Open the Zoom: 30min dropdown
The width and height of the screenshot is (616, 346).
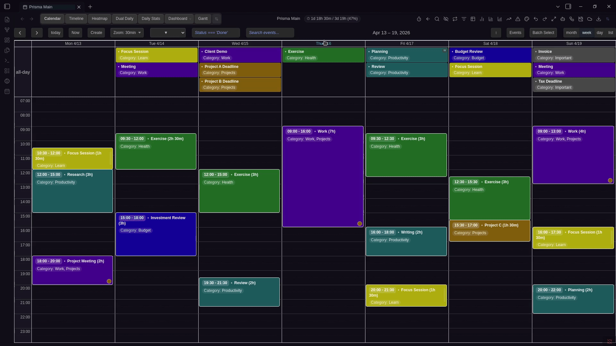point(127,33)
